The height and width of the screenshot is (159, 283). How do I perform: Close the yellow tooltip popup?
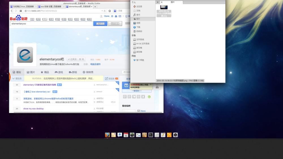tap(151, 84)
